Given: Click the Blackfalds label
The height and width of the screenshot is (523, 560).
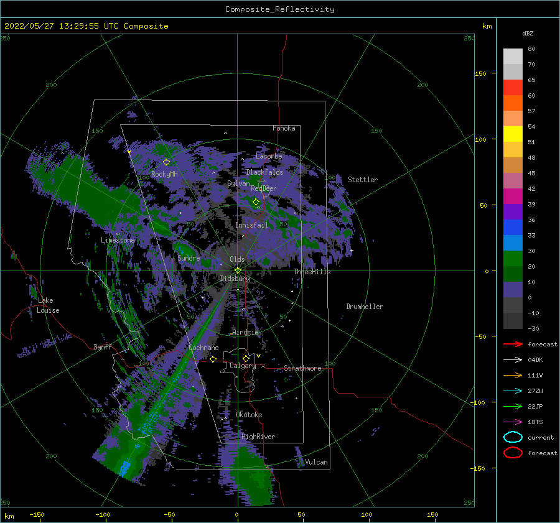Looking at the screenshot, I should point(264,172).
